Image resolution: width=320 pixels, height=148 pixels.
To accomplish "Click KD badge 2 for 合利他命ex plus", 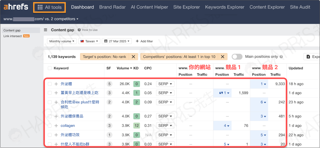I will tap(136, 102).
